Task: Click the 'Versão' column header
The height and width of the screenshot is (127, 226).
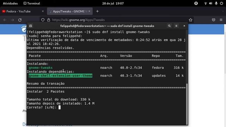Action: (x=126, y=56)
